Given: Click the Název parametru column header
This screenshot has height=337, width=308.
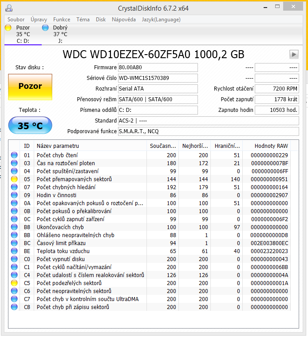Looking at the screenshot, I should [90, 146].
